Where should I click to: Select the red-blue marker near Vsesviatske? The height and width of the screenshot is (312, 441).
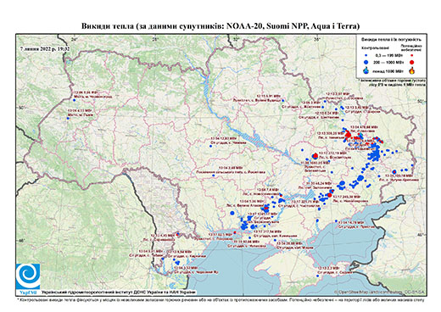[315, 156]
